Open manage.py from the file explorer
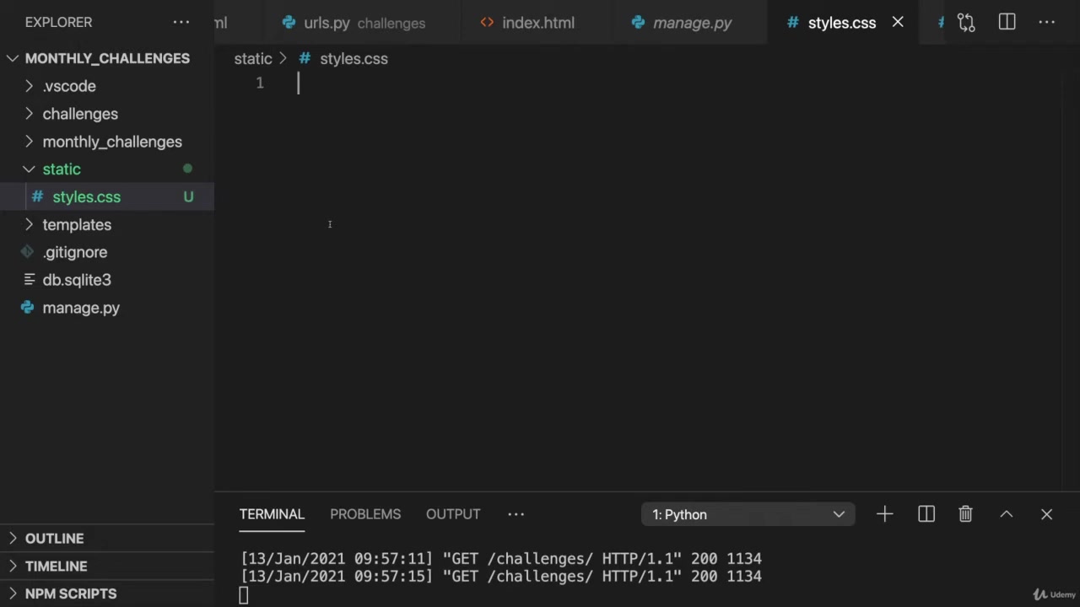 pos(81,308)
